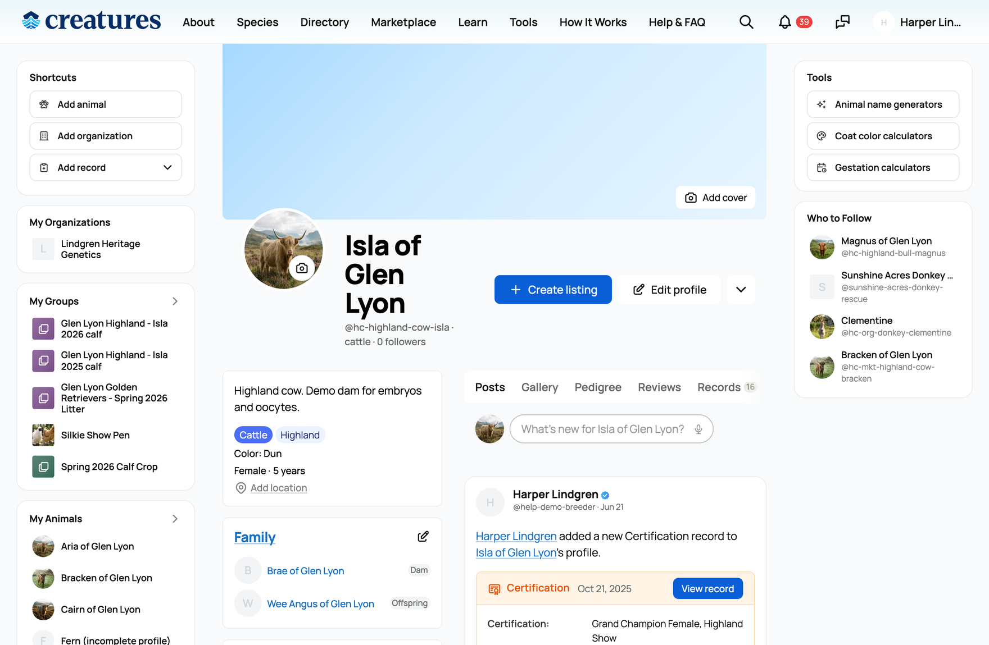This screenshot has width=989, height=645.
Task: Switch to the Reviews tab
Action: tap(659, 387)
